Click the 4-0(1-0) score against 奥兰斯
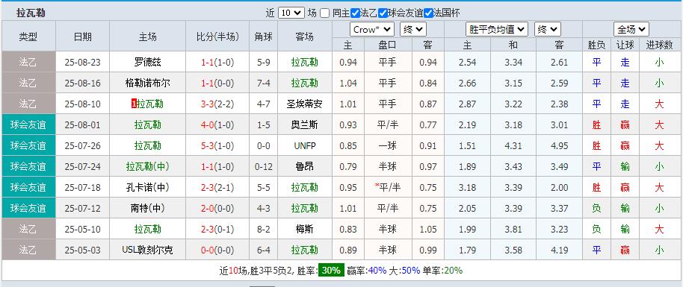683x287 pixels. 217,124
